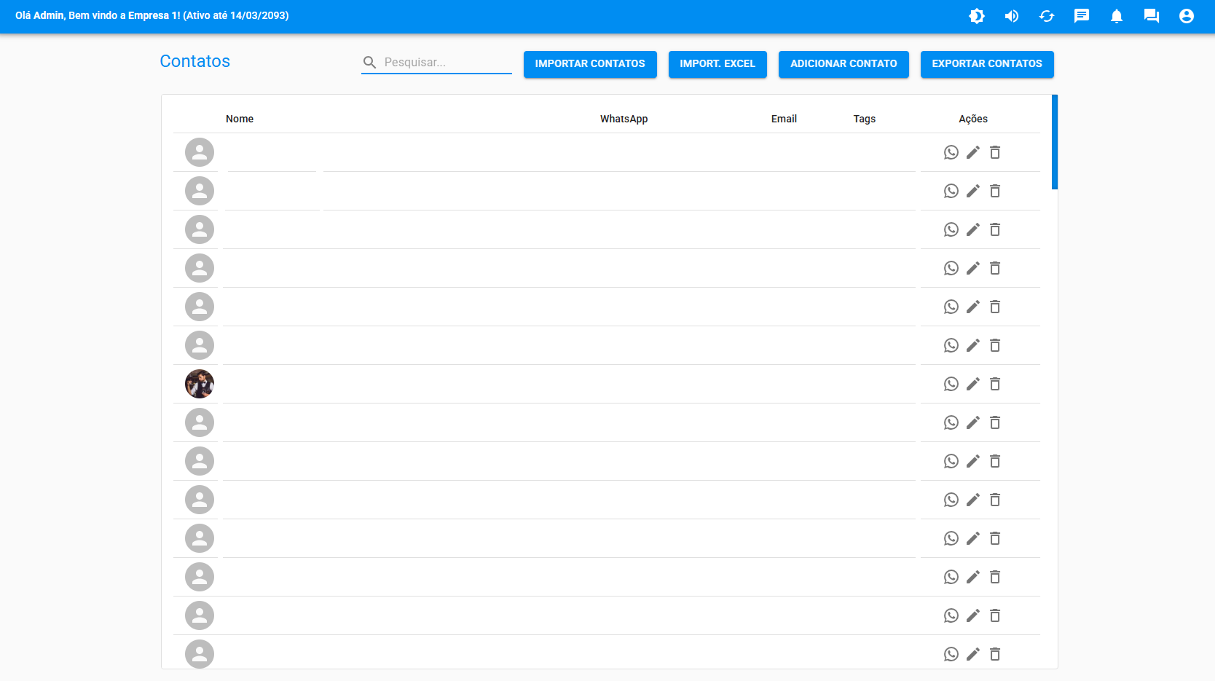
Task: Open the internal chat double-bubble icon
Action: pyautogui.click(x=1152, y=16)
